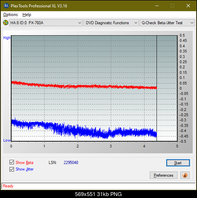197x198 pixels.
Task: Click the Ready status bar text
Action: click(8, 186)
